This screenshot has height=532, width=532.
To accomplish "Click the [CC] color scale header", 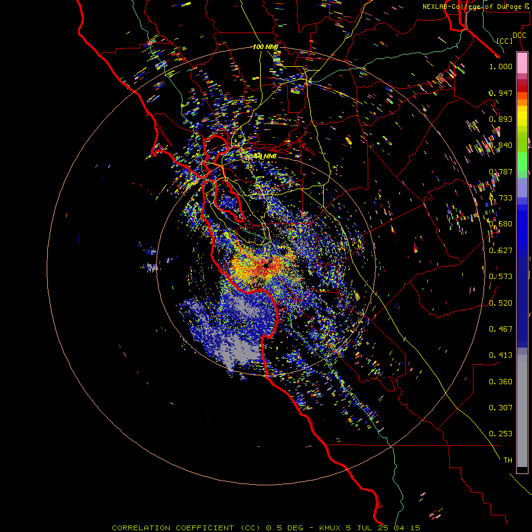I will 505,41.
